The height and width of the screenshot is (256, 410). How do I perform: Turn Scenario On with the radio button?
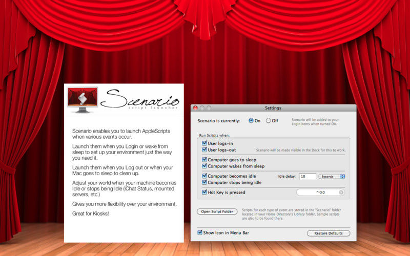251,121
